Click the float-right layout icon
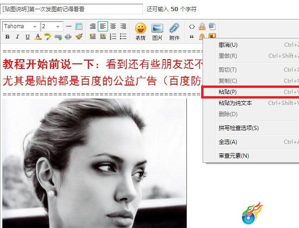 pos(103,37)
